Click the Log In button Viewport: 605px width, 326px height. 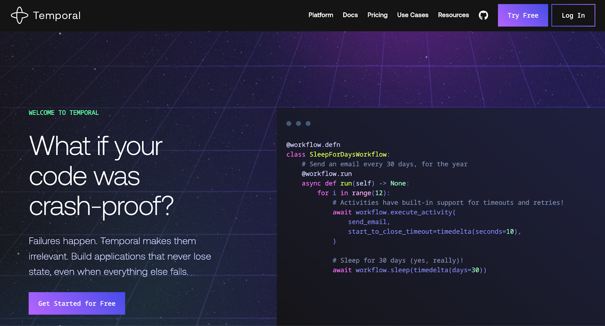(x=573, y=16)
